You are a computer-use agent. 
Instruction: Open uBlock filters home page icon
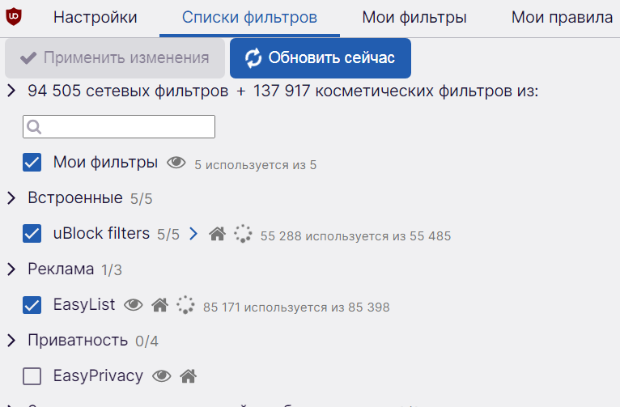218,234
